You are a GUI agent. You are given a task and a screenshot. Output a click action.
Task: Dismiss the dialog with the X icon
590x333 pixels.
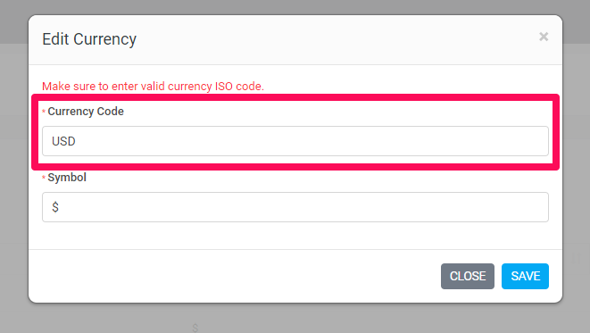pos(544,37)
